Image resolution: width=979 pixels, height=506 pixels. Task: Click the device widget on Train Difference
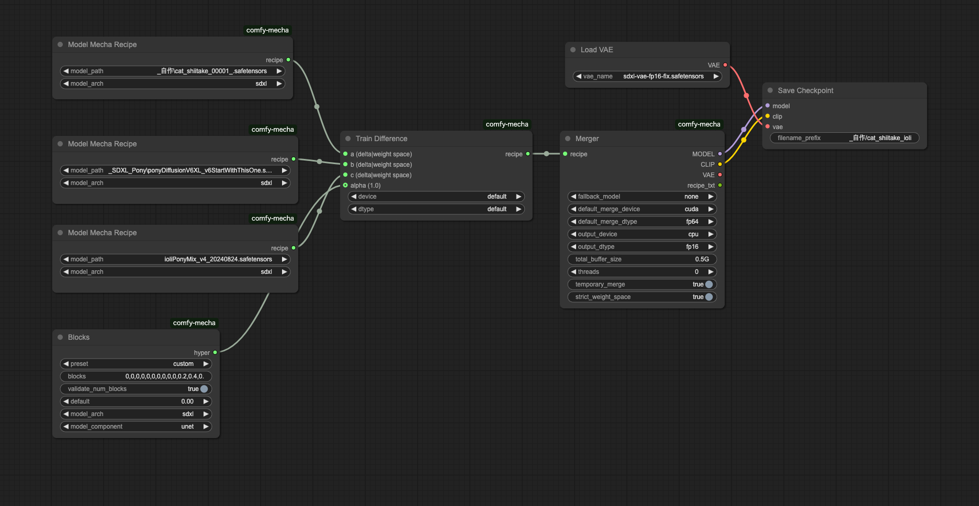click(x=436, y=196)
